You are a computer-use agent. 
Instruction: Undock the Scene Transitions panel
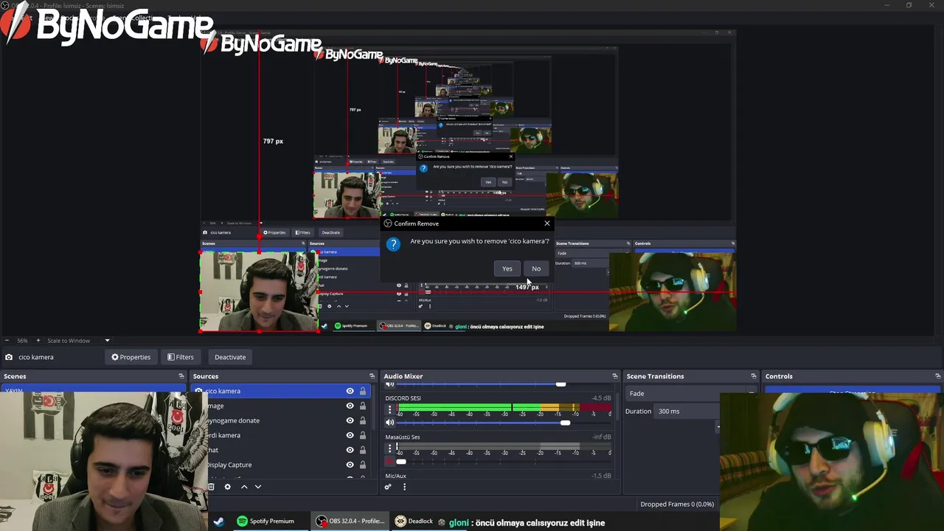pyautogui.click(x=753, y=376)
